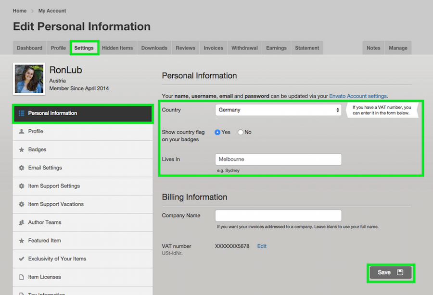Screen dimensions: 433x295
Task: Open the Envato Account settings link
Action: point(357,96)
